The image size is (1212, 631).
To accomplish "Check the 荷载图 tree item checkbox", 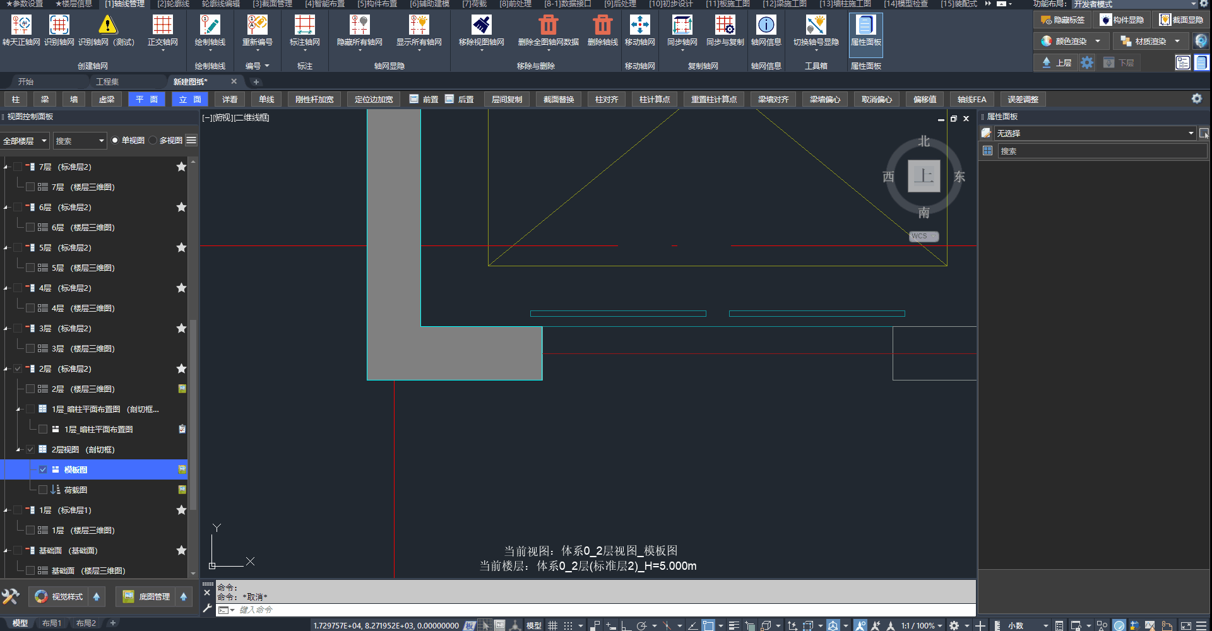I will pos(43,490).
